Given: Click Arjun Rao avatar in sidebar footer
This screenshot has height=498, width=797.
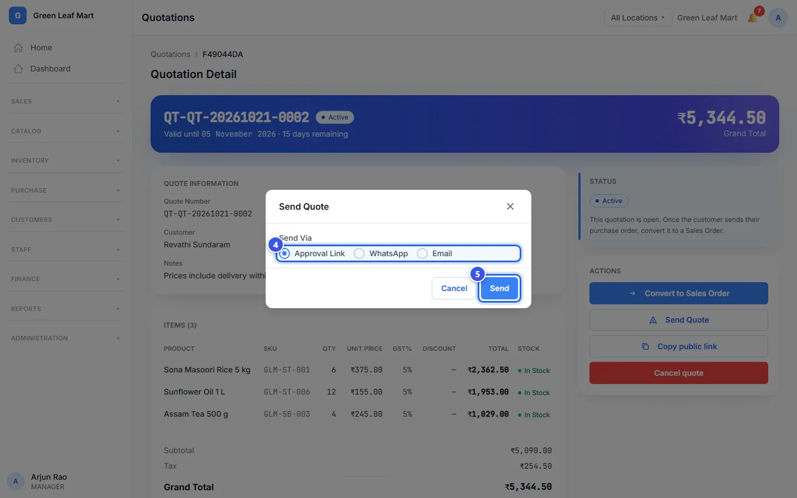Looking at the screenshot, I should (x=15, y=481).
